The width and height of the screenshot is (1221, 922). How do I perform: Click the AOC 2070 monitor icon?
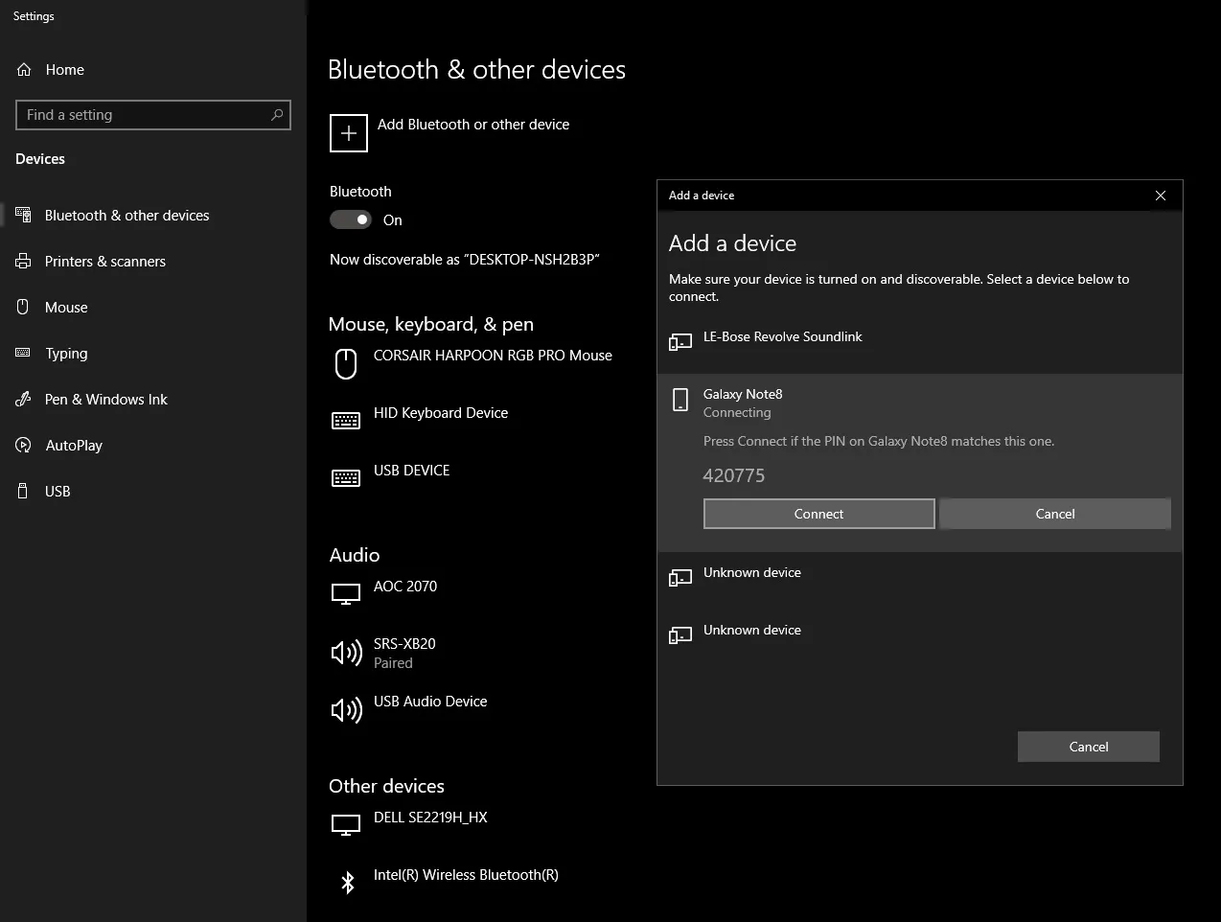coord(346,594)
